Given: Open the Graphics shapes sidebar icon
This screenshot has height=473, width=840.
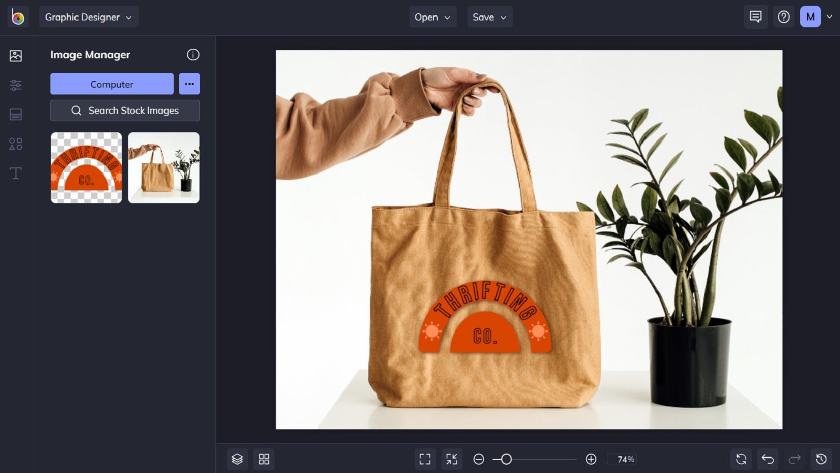Looking at the screenshot, I should click(16, 144).
